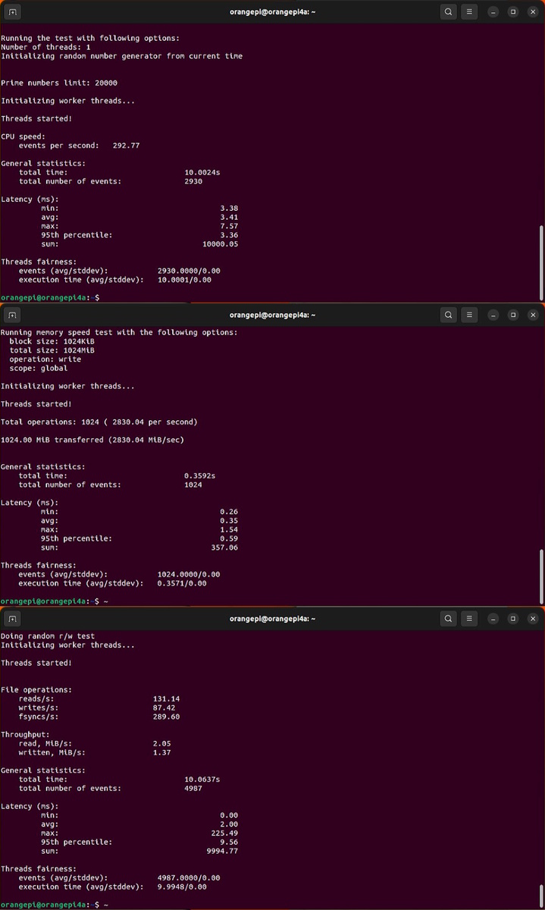545x910 pixels.
Task: Click the latency sum value 10000.05
Action: tap(221, 244)
